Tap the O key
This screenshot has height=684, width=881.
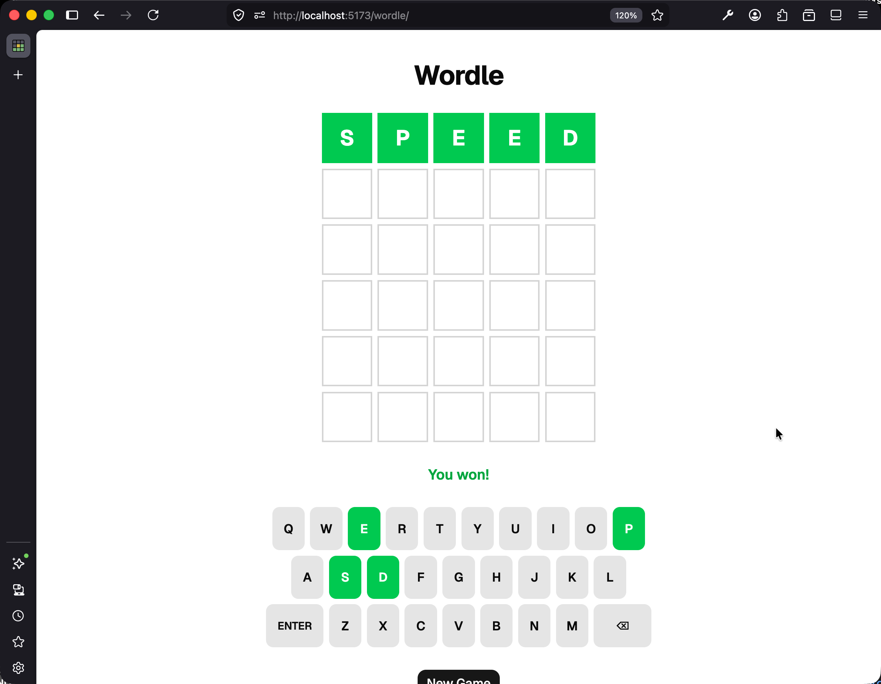[x=591, y=528]
